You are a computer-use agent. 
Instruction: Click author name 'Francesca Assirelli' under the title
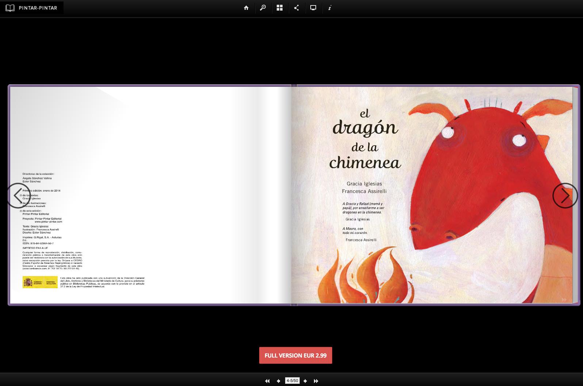(x=364, y=191)
